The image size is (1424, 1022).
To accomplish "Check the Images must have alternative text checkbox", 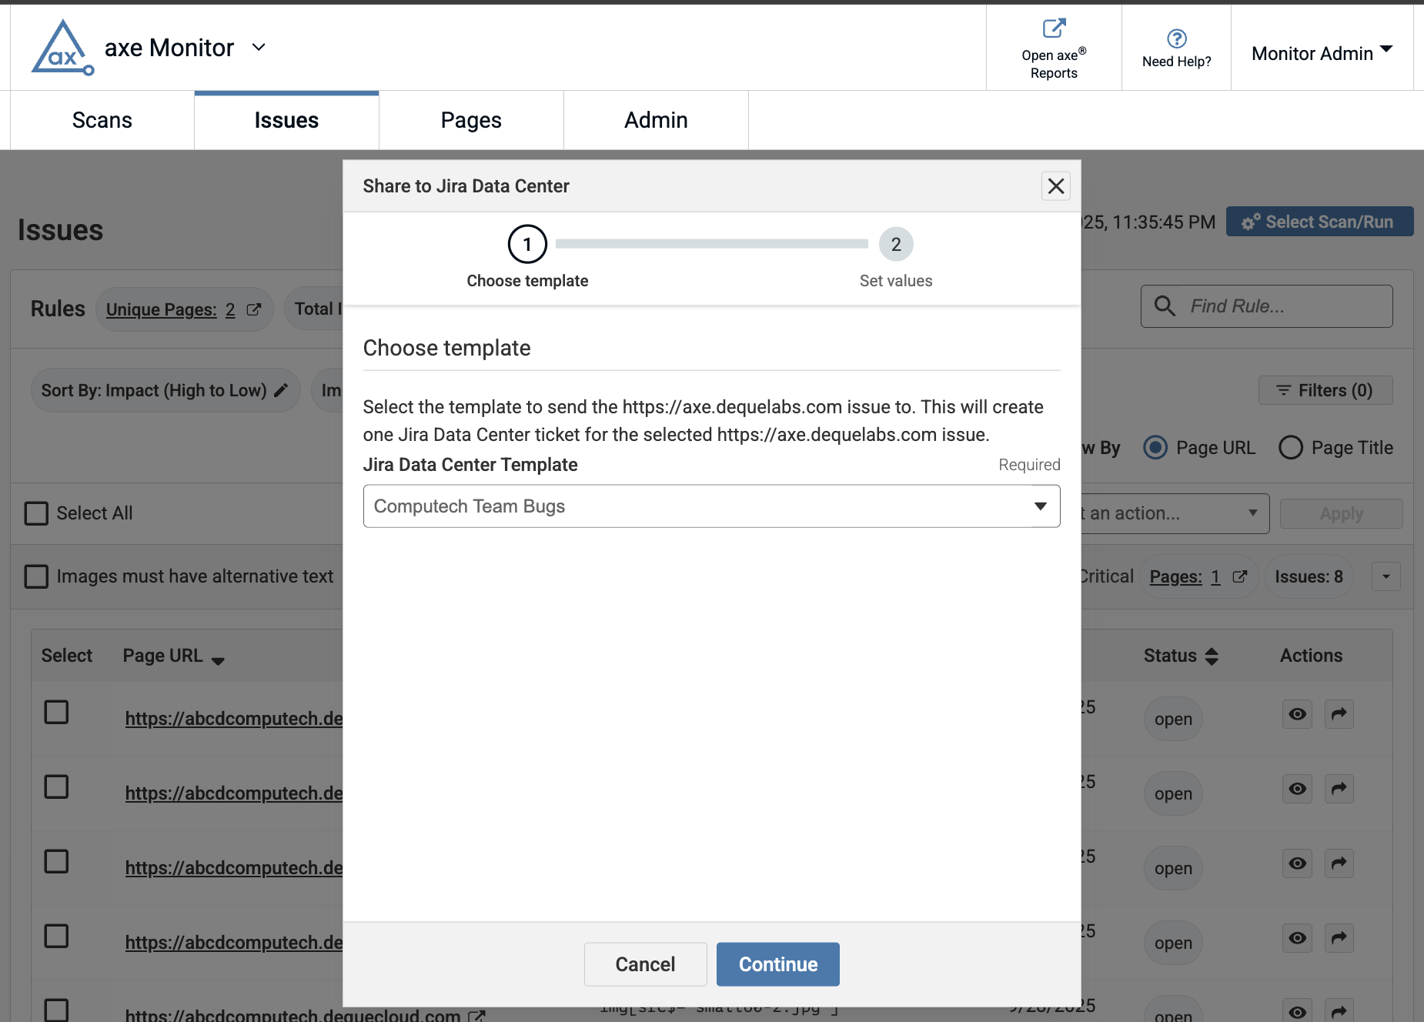I will [x=36, y=576].
